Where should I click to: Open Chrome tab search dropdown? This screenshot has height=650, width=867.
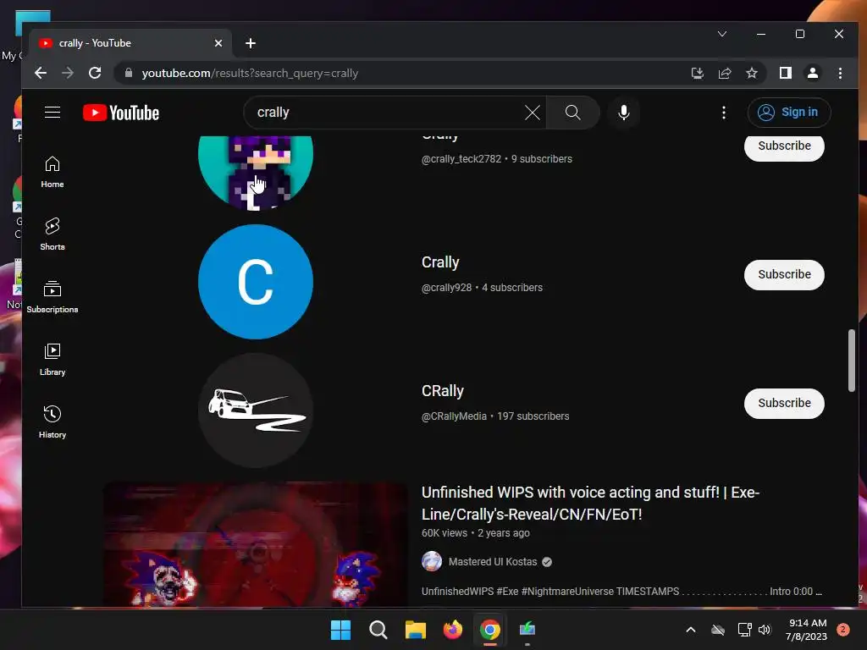tap(722, 34)
